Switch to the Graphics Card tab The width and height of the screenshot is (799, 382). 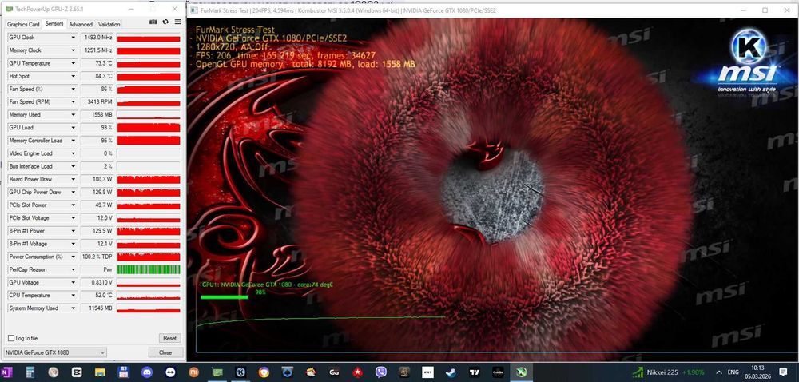[23, 24]
